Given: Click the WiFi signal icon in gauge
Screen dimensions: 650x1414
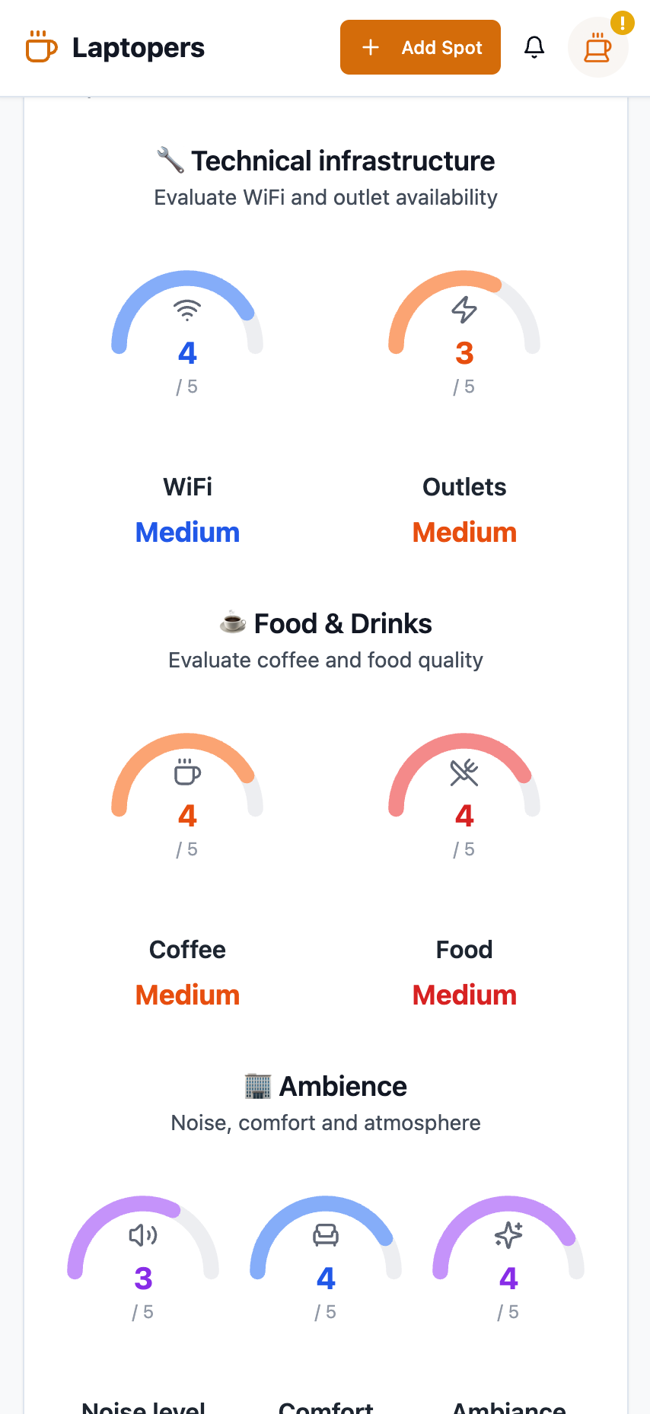Looking at the screenshot, I should pyautogui.click(x=187, y=310).
